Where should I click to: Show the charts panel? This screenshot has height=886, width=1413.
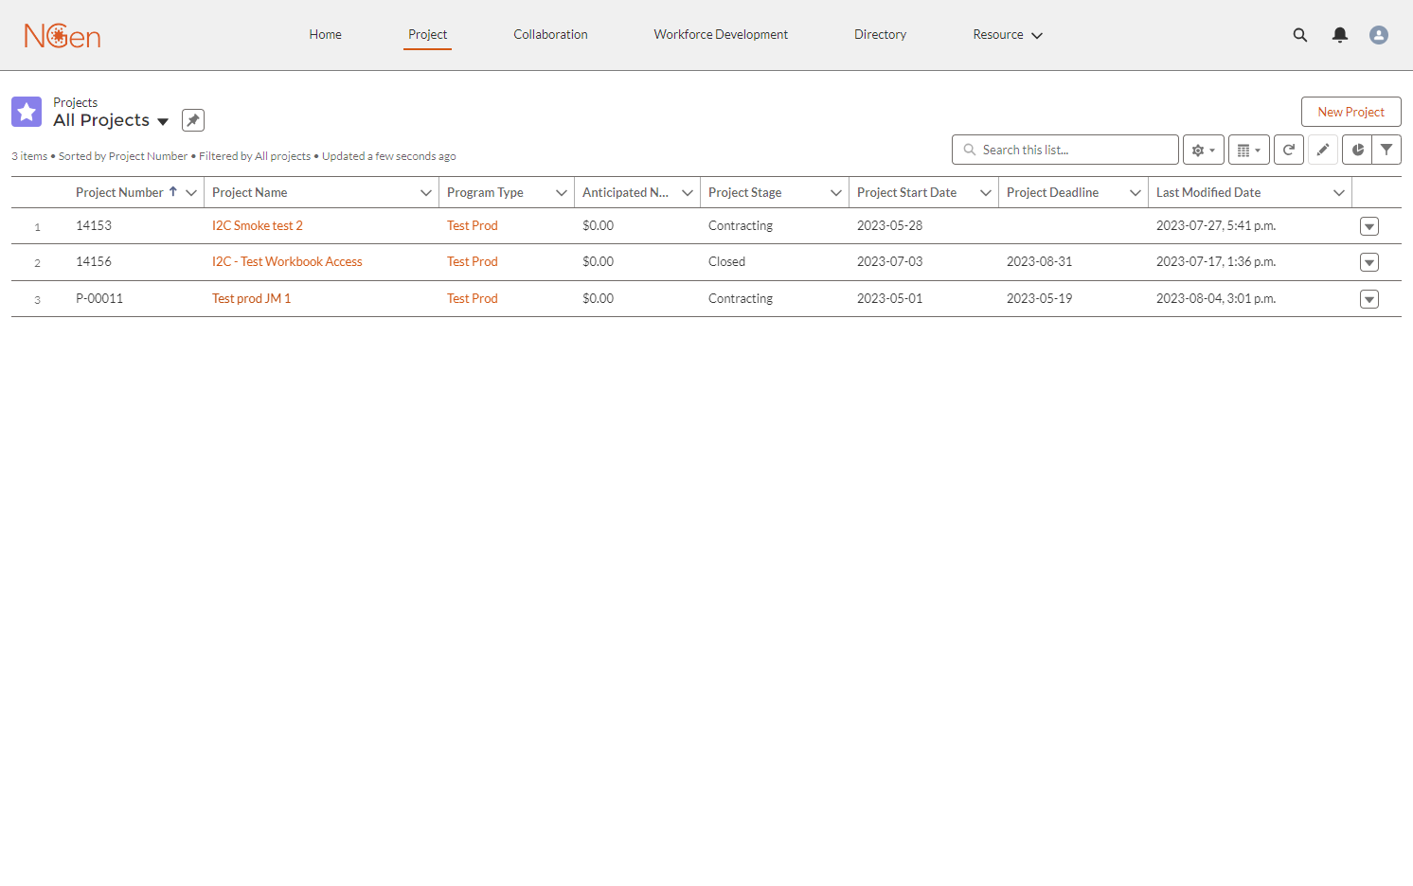tap(1357, 150)
